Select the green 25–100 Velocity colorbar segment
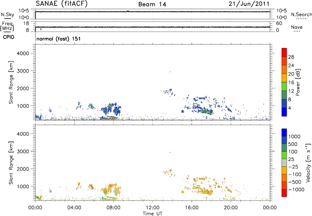The height and width of the screenshot is (216, 312). point(284,155)
